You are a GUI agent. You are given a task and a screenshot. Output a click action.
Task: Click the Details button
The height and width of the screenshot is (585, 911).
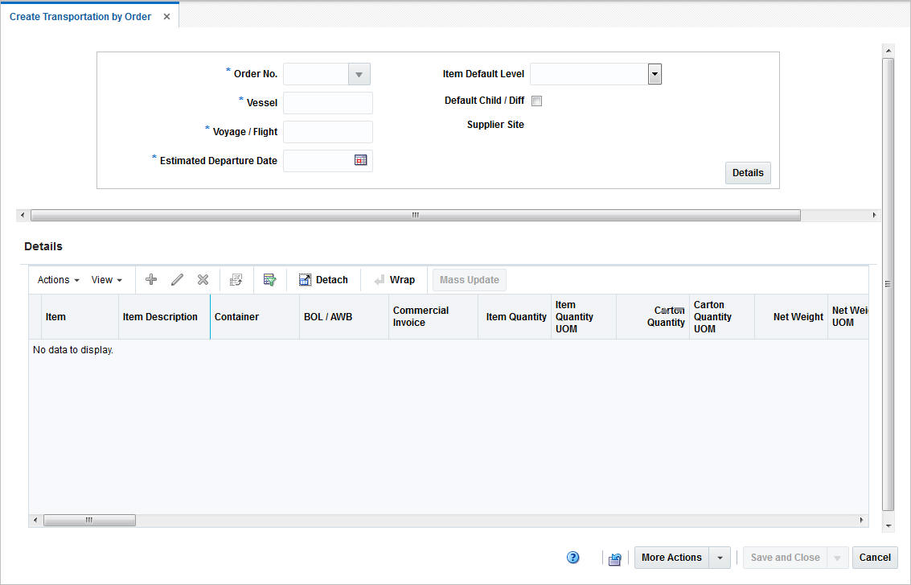click(747, 172)
